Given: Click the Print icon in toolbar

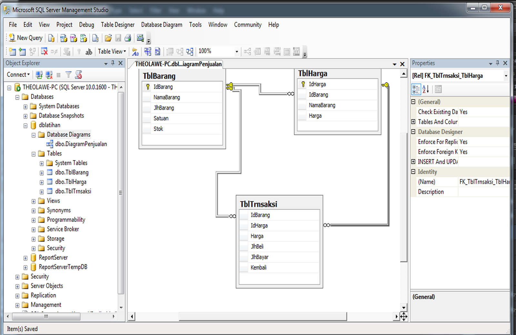Looking at the screenshot, I should [128, 38].
